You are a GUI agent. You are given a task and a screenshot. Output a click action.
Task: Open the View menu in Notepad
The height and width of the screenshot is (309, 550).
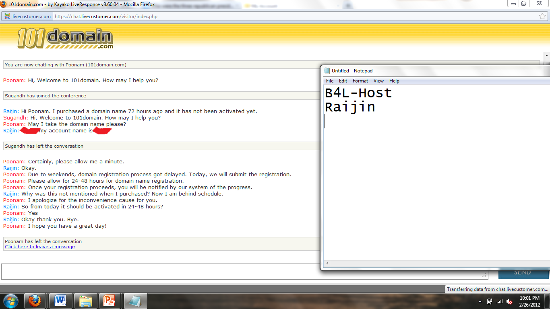click(378, 81)
